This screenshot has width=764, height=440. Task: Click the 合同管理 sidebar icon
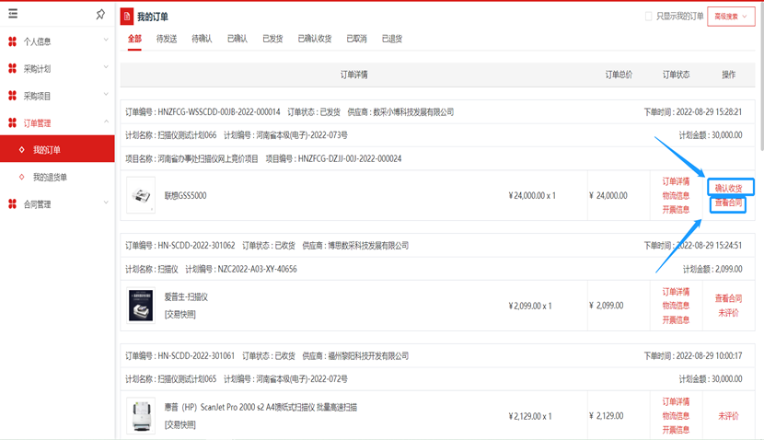point(13,204)
